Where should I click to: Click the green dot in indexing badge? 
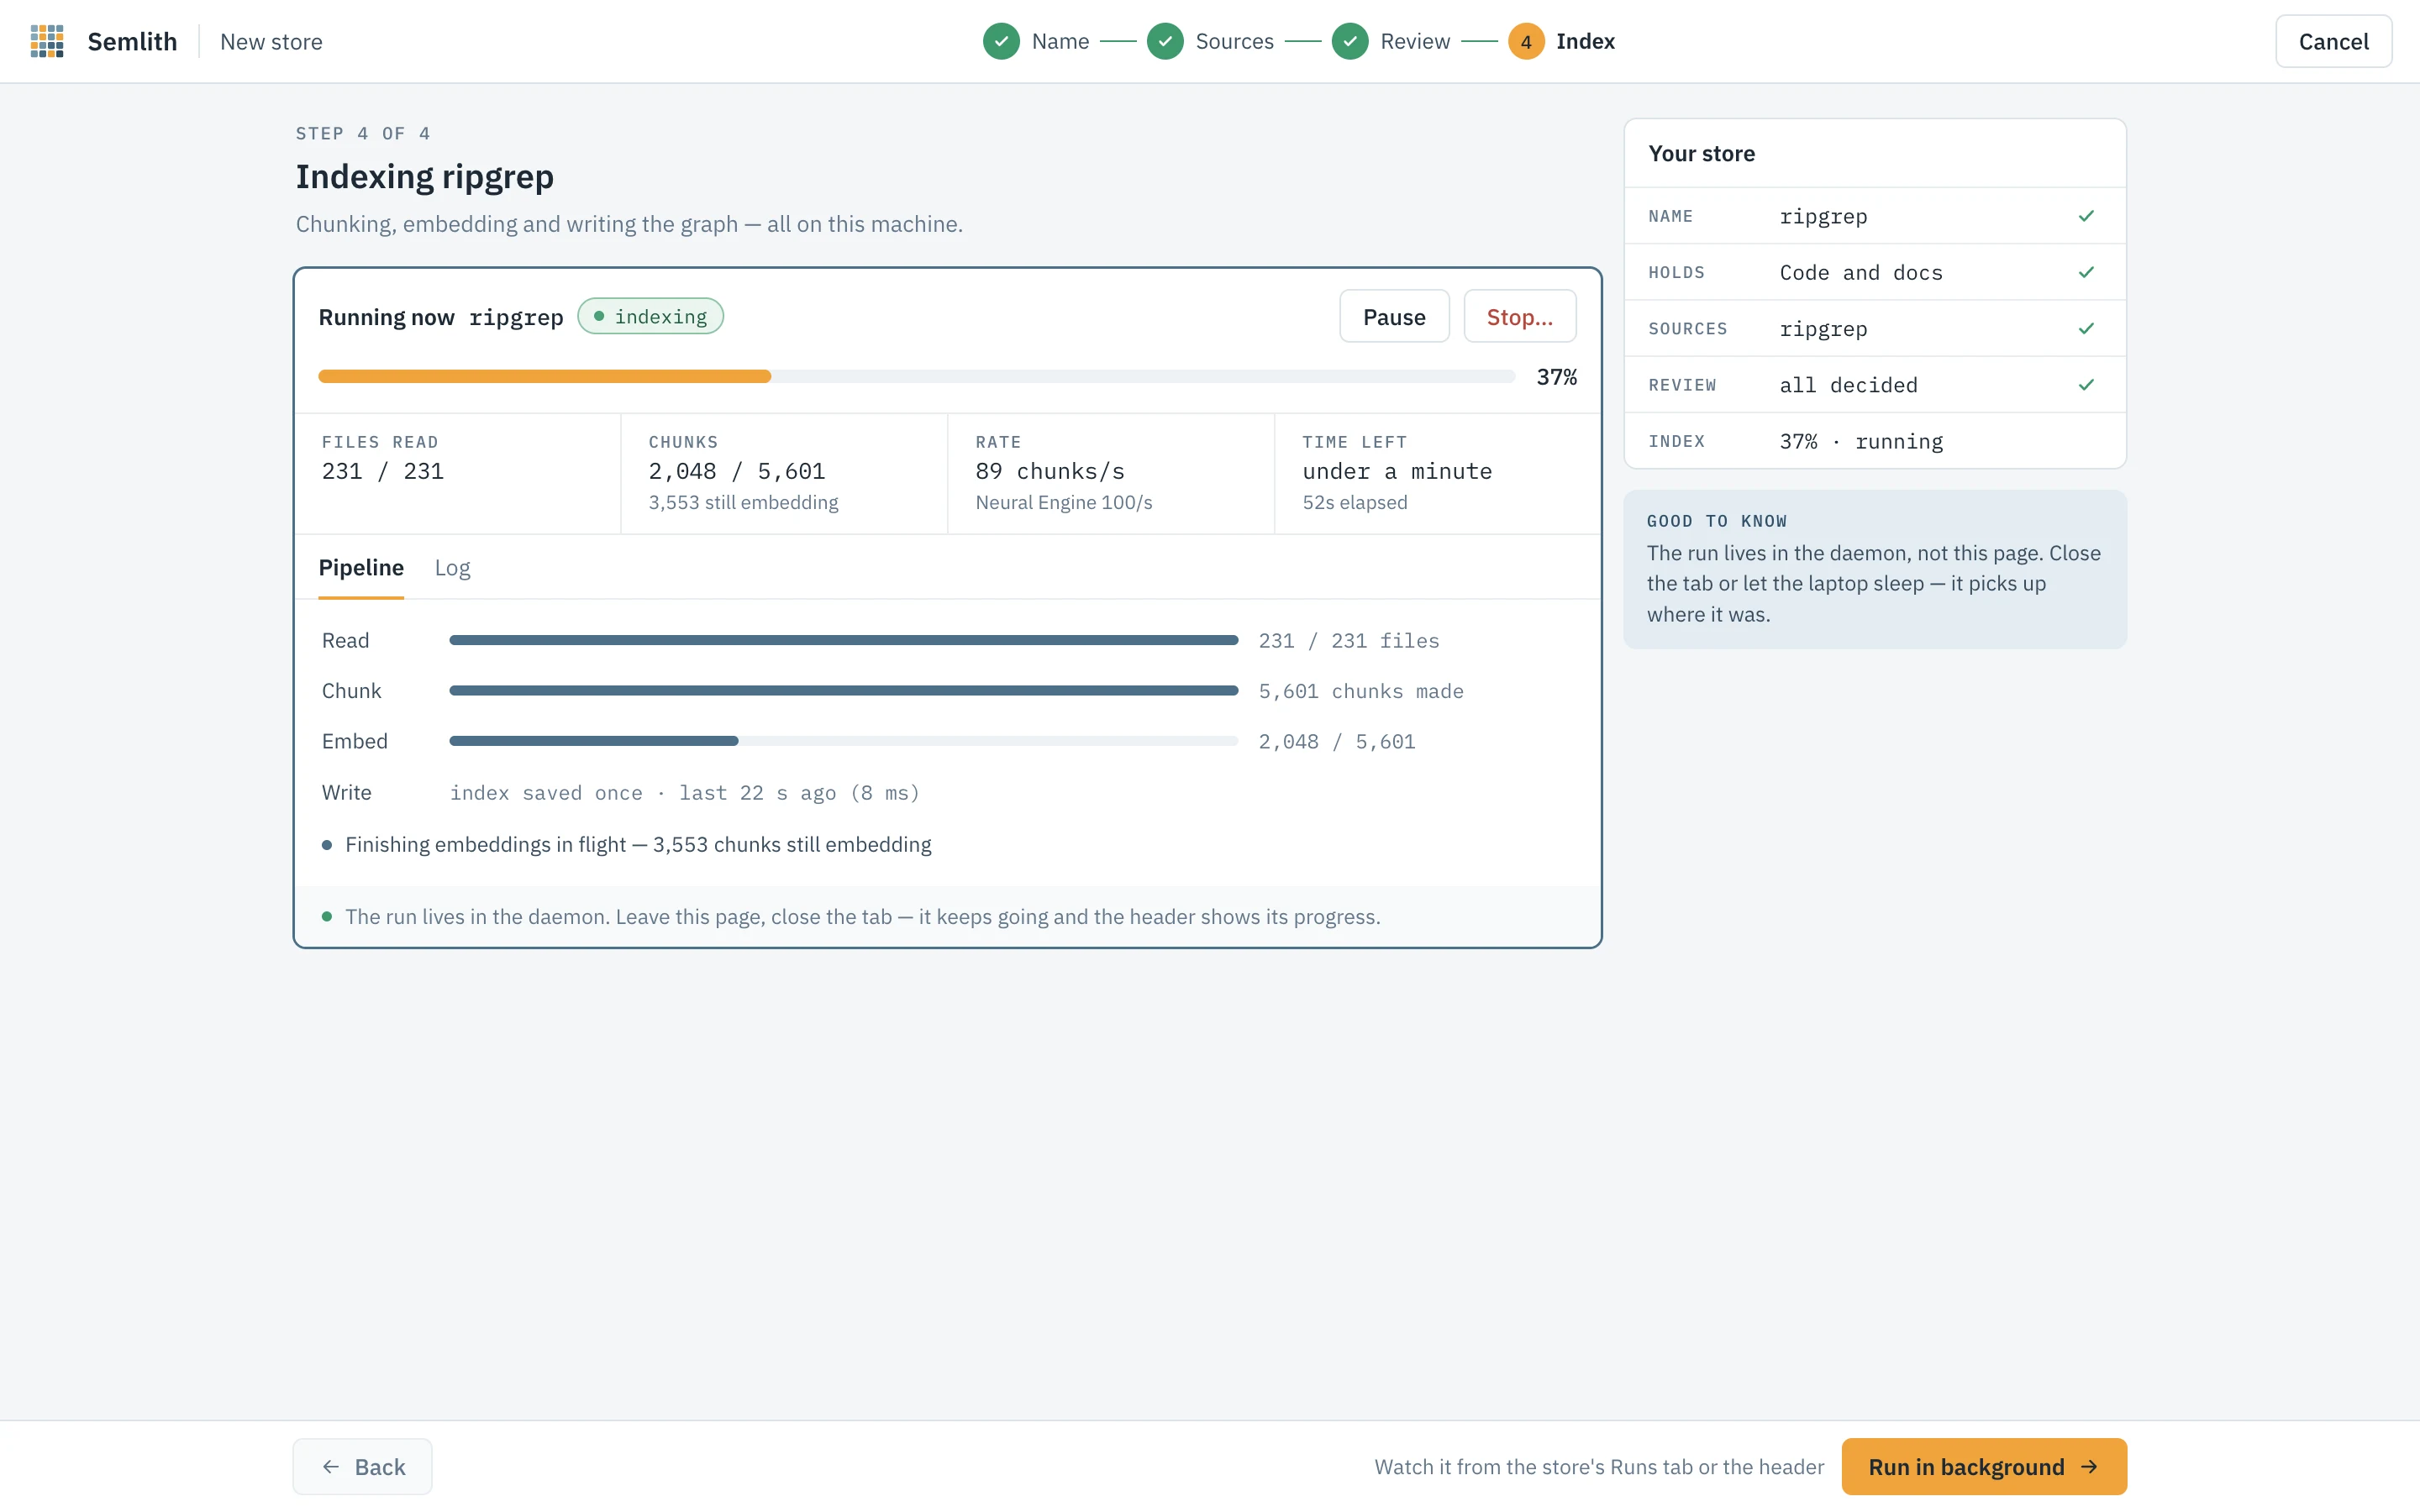[599, 316]
